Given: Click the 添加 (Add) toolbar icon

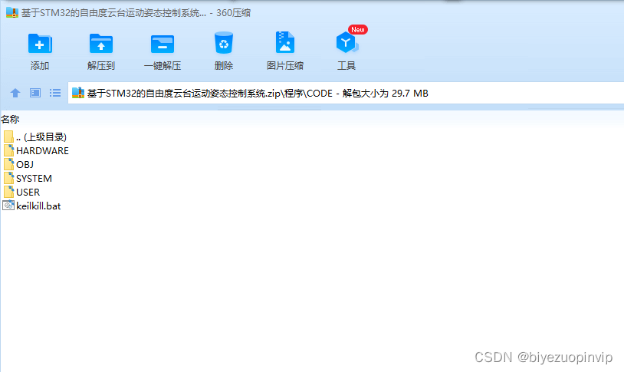Looking at the screenshot, I should coord(40,43).
